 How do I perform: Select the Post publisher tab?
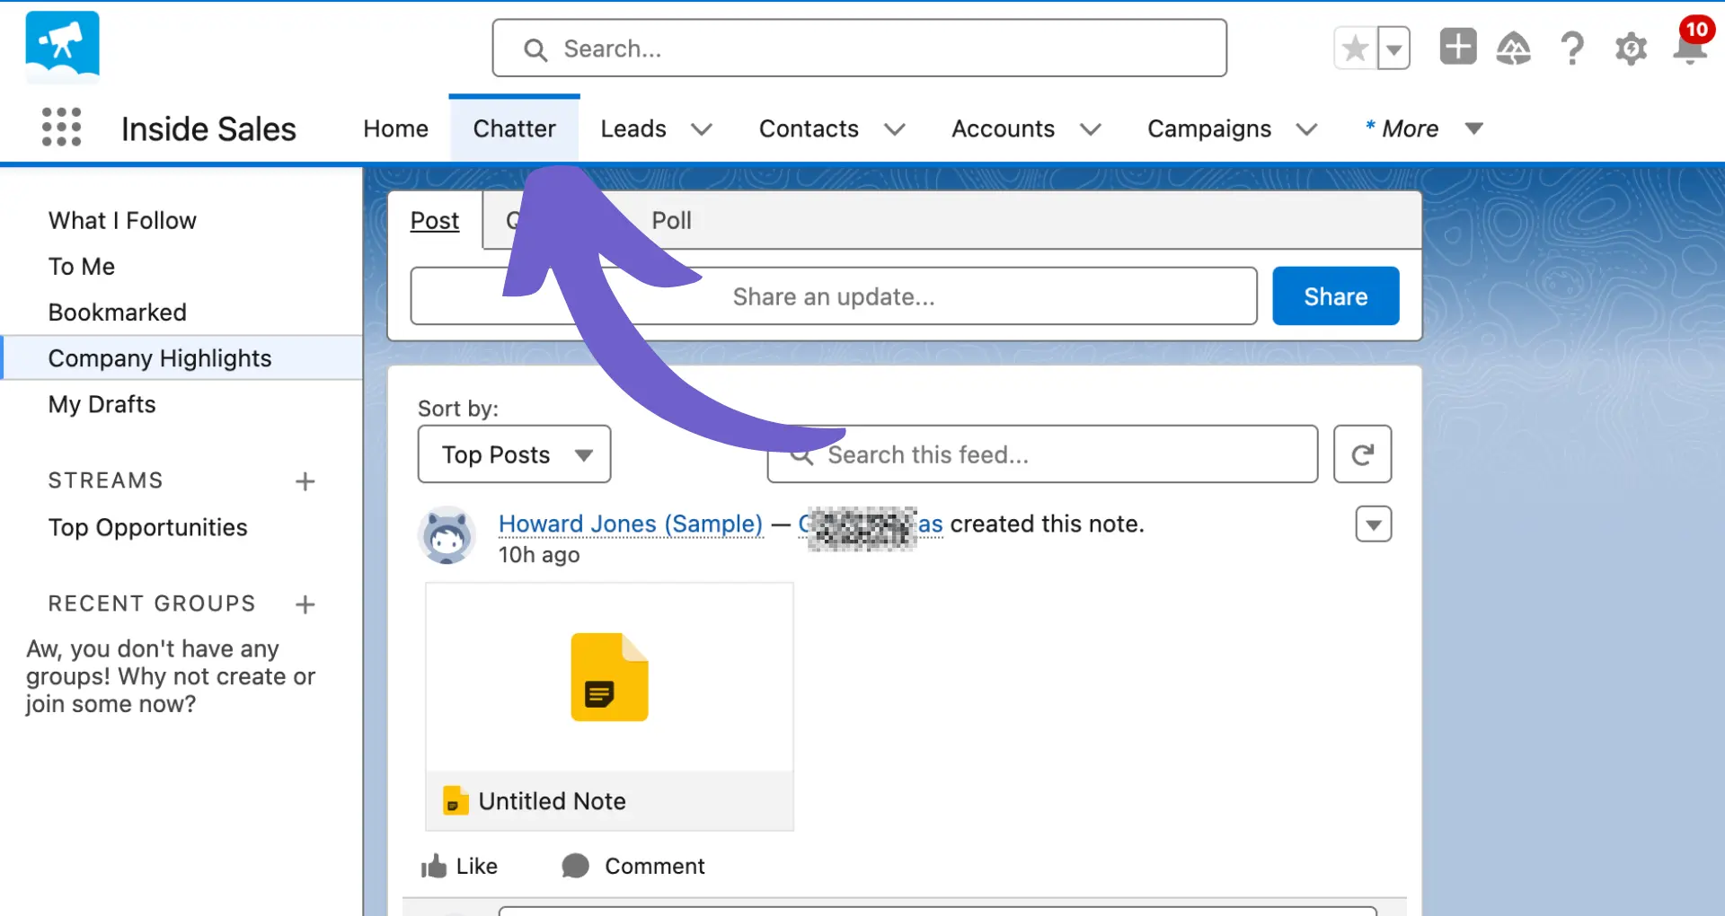[x=435, y=220]
